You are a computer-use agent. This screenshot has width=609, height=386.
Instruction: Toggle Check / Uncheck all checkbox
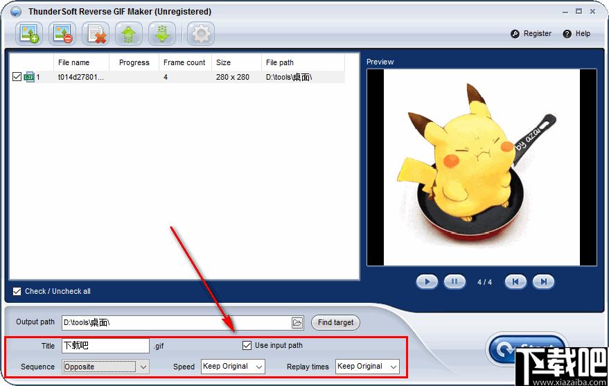(x=17, y=291)
